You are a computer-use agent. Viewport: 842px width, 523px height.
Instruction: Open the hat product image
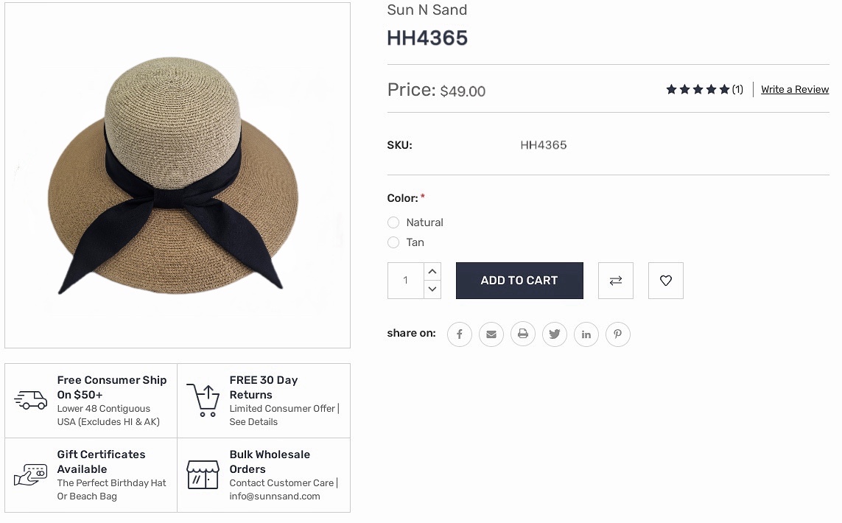(x=178, y=175)
